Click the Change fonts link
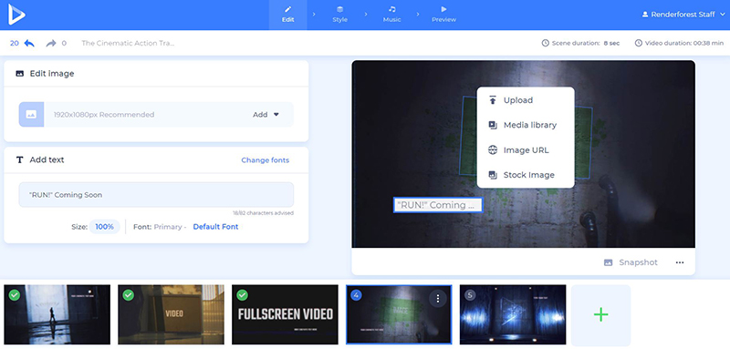The width and height of the screenshot is (730, 349). pos(265,159)
